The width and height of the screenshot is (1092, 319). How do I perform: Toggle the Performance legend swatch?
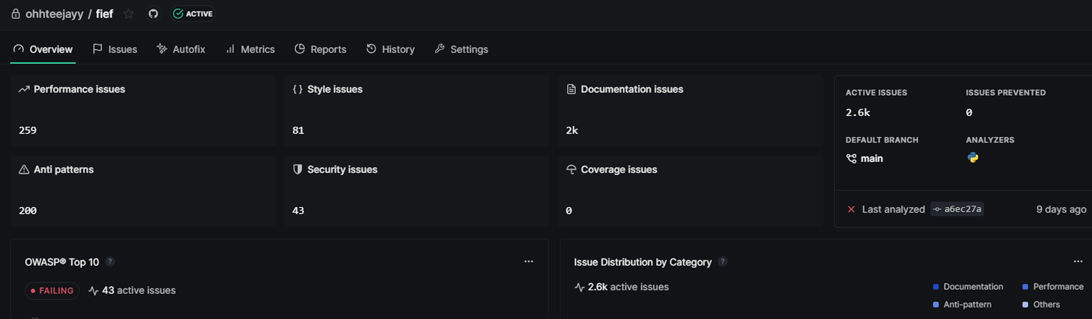(x=1025, y=287)
